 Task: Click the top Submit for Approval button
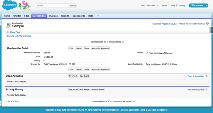point(100,48)
